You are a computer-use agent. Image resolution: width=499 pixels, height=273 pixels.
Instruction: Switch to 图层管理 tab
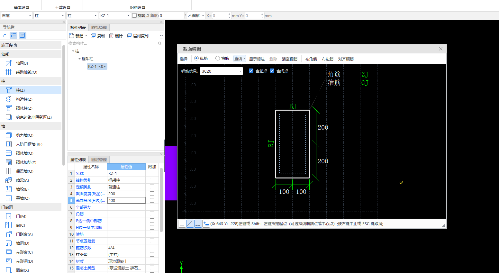99,160
